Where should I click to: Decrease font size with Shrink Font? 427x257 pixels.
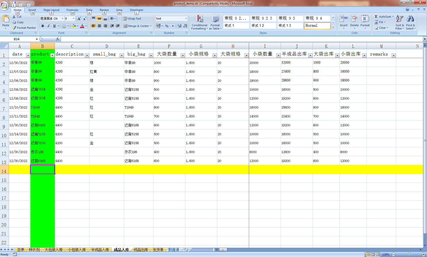pyautogui.click(x=85, y=19)
